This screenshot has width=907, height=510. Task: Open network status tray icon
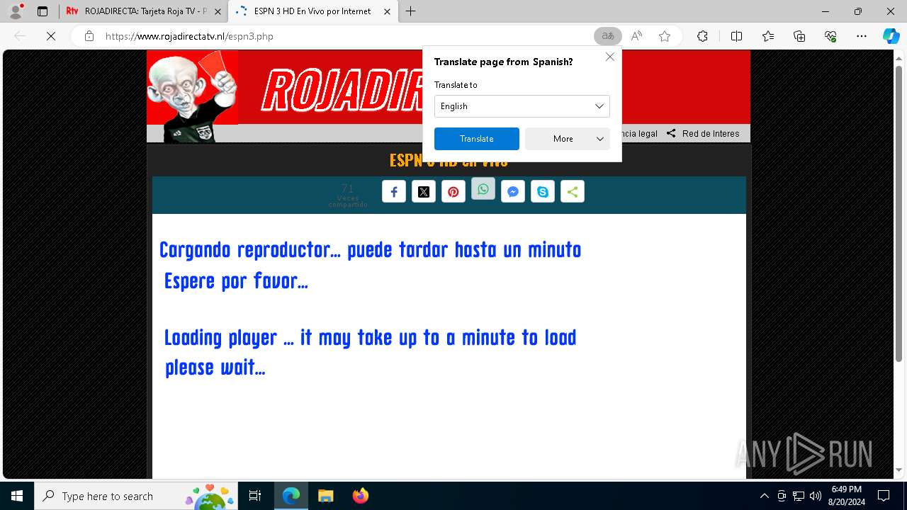799,496
